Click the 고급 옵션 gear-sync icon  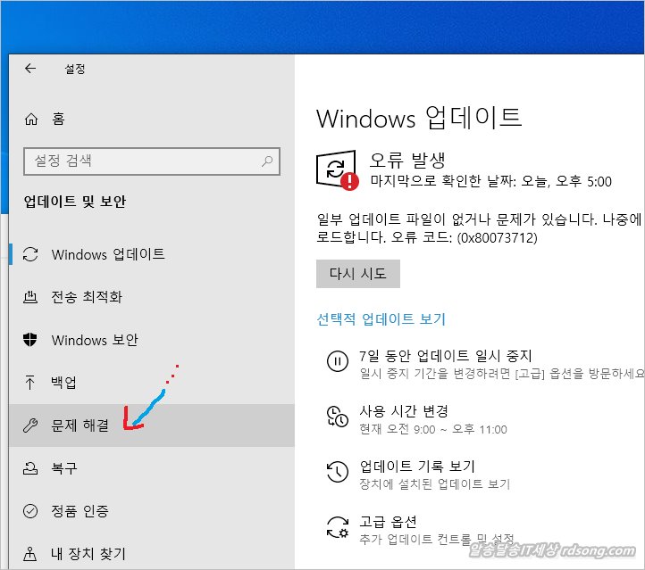pos(338,527)
